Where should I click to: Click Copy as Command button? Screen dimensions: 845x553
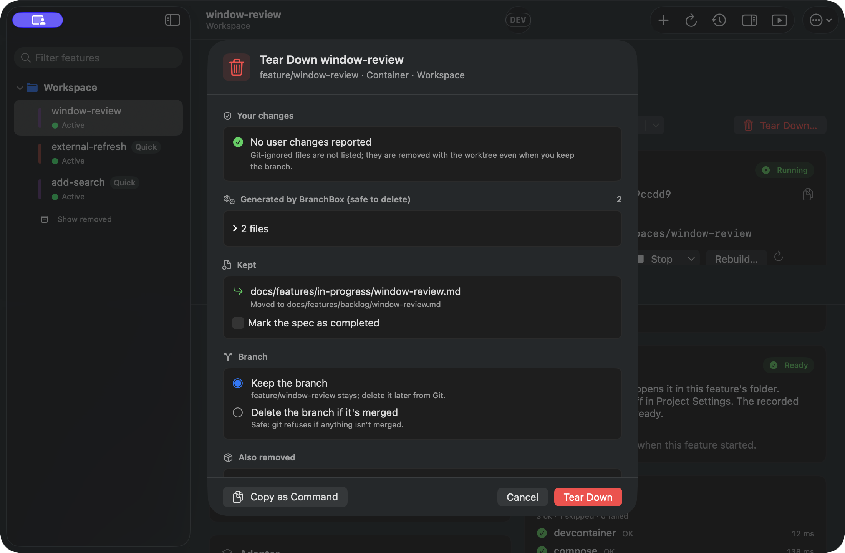coord(285,497)
